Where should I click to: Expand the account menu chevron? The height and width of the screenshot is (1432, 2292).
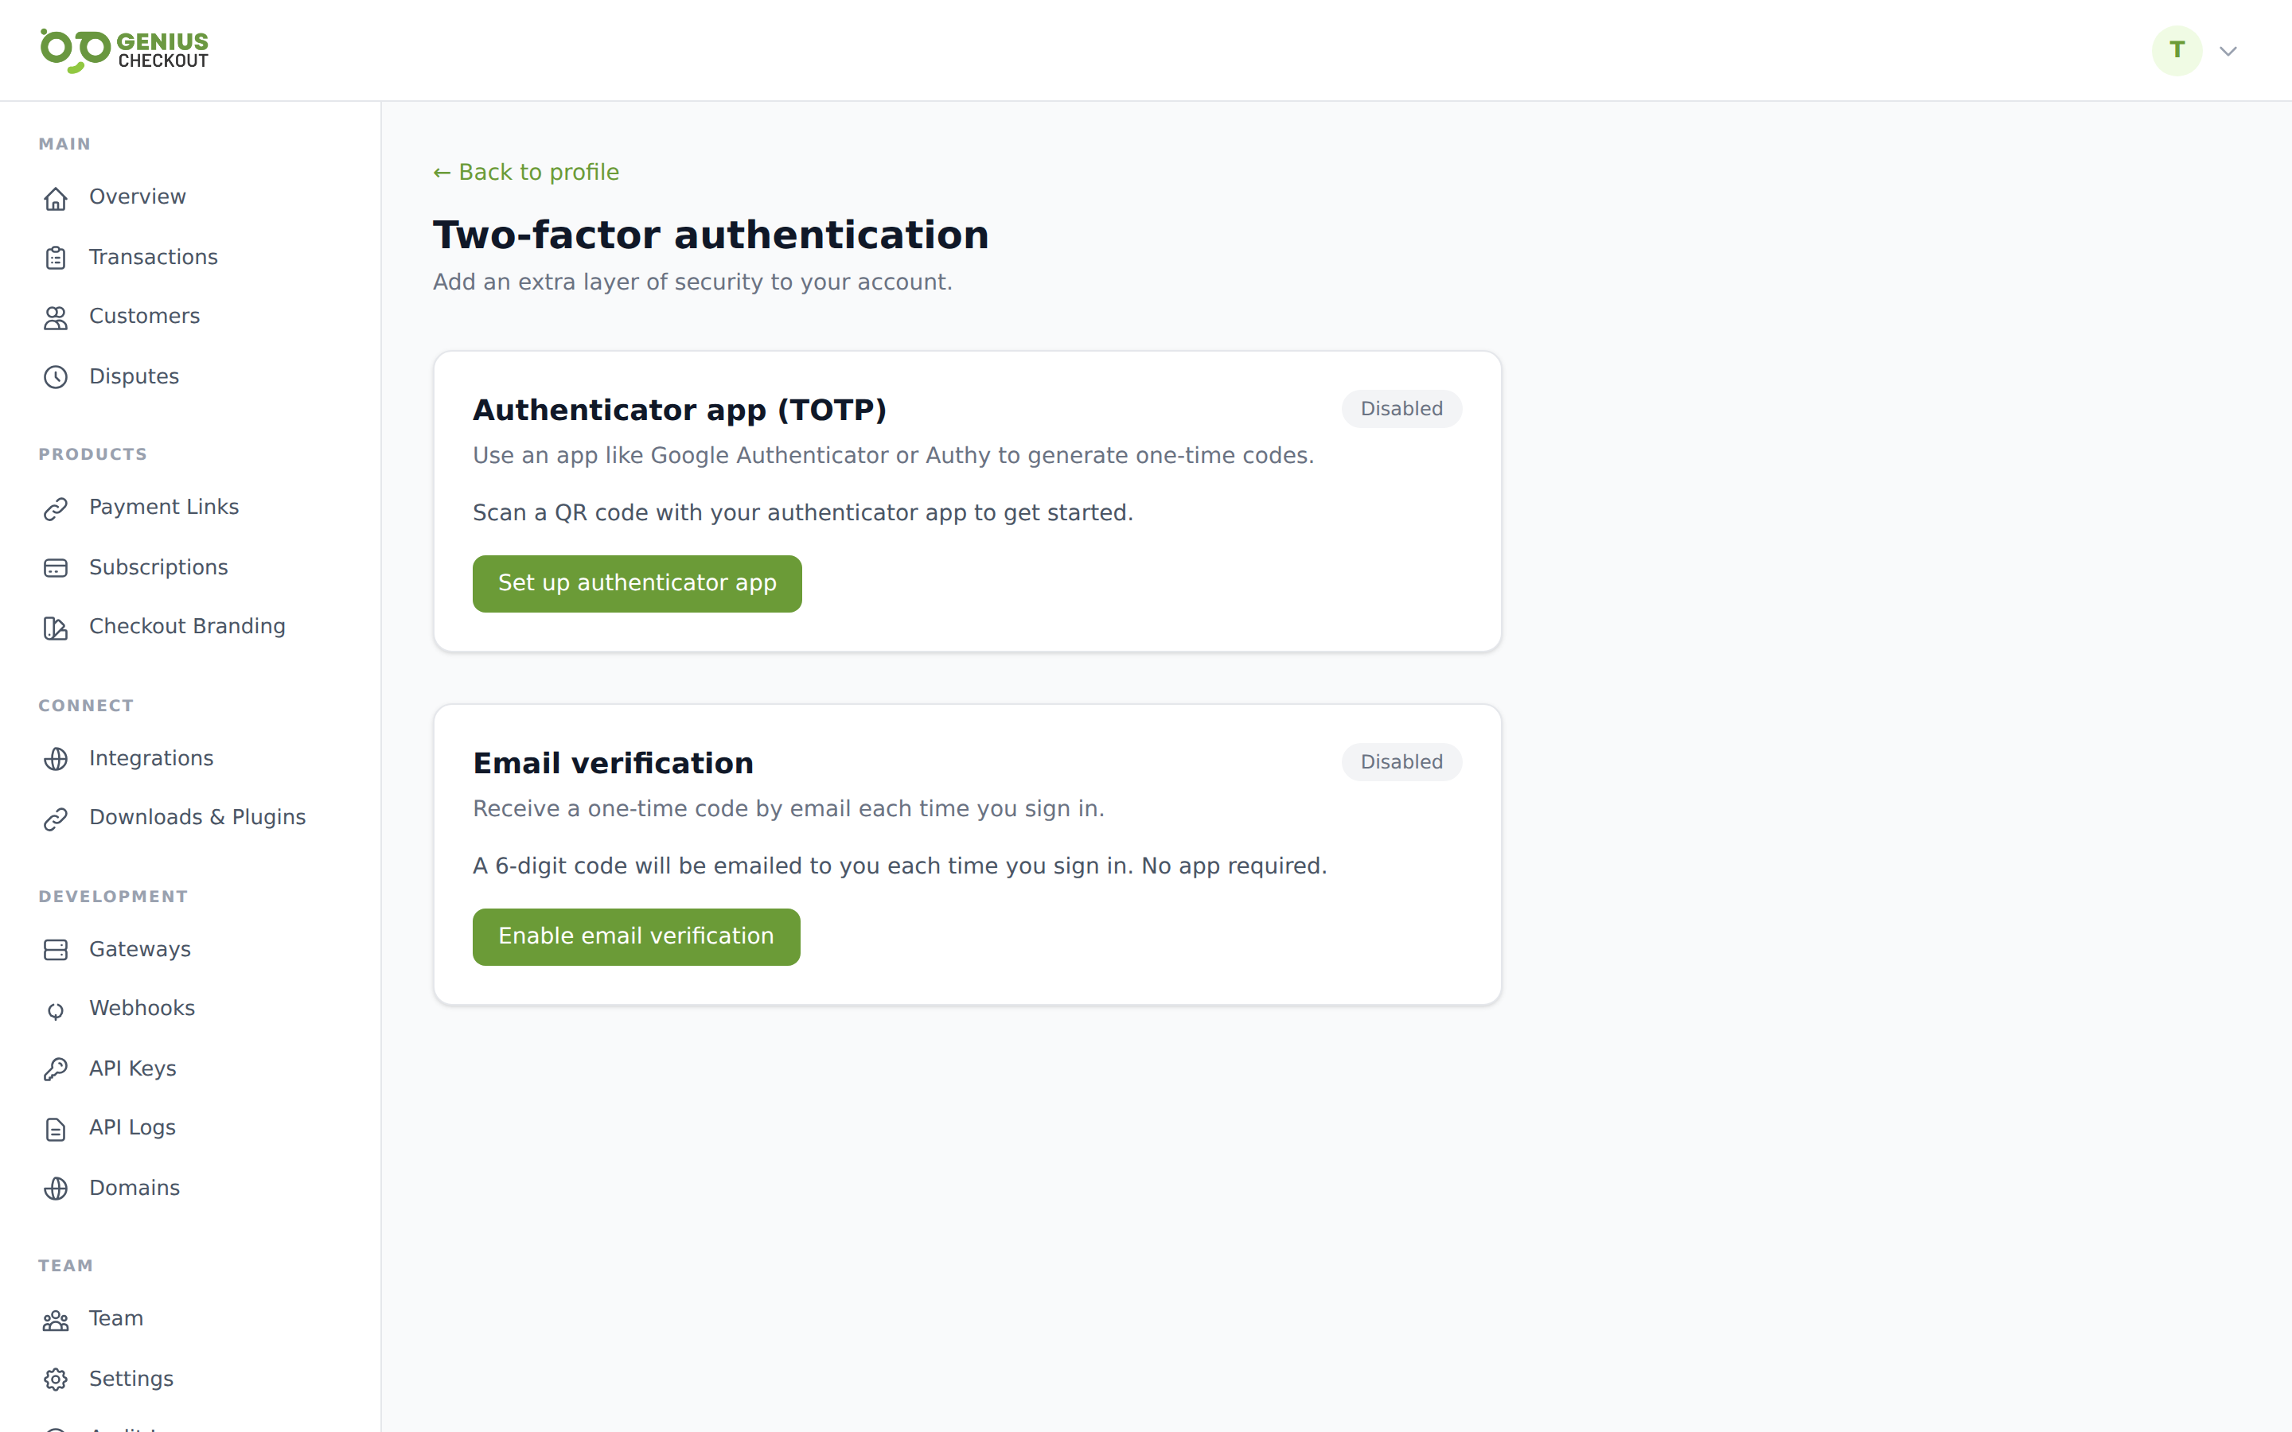[2228, 51]
